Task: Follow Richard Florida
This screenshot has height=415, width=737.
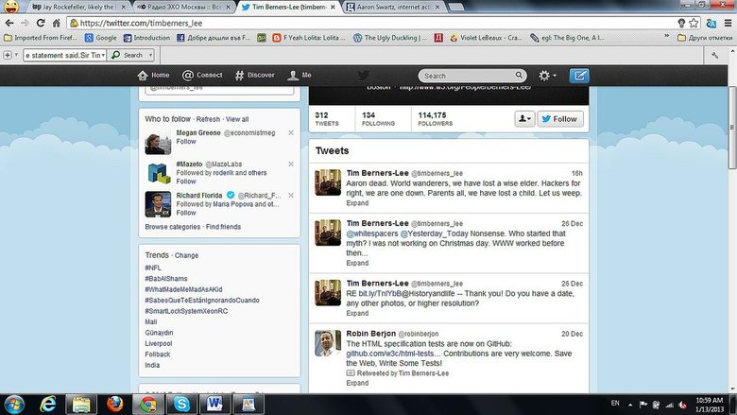Action: pos(186,213)
